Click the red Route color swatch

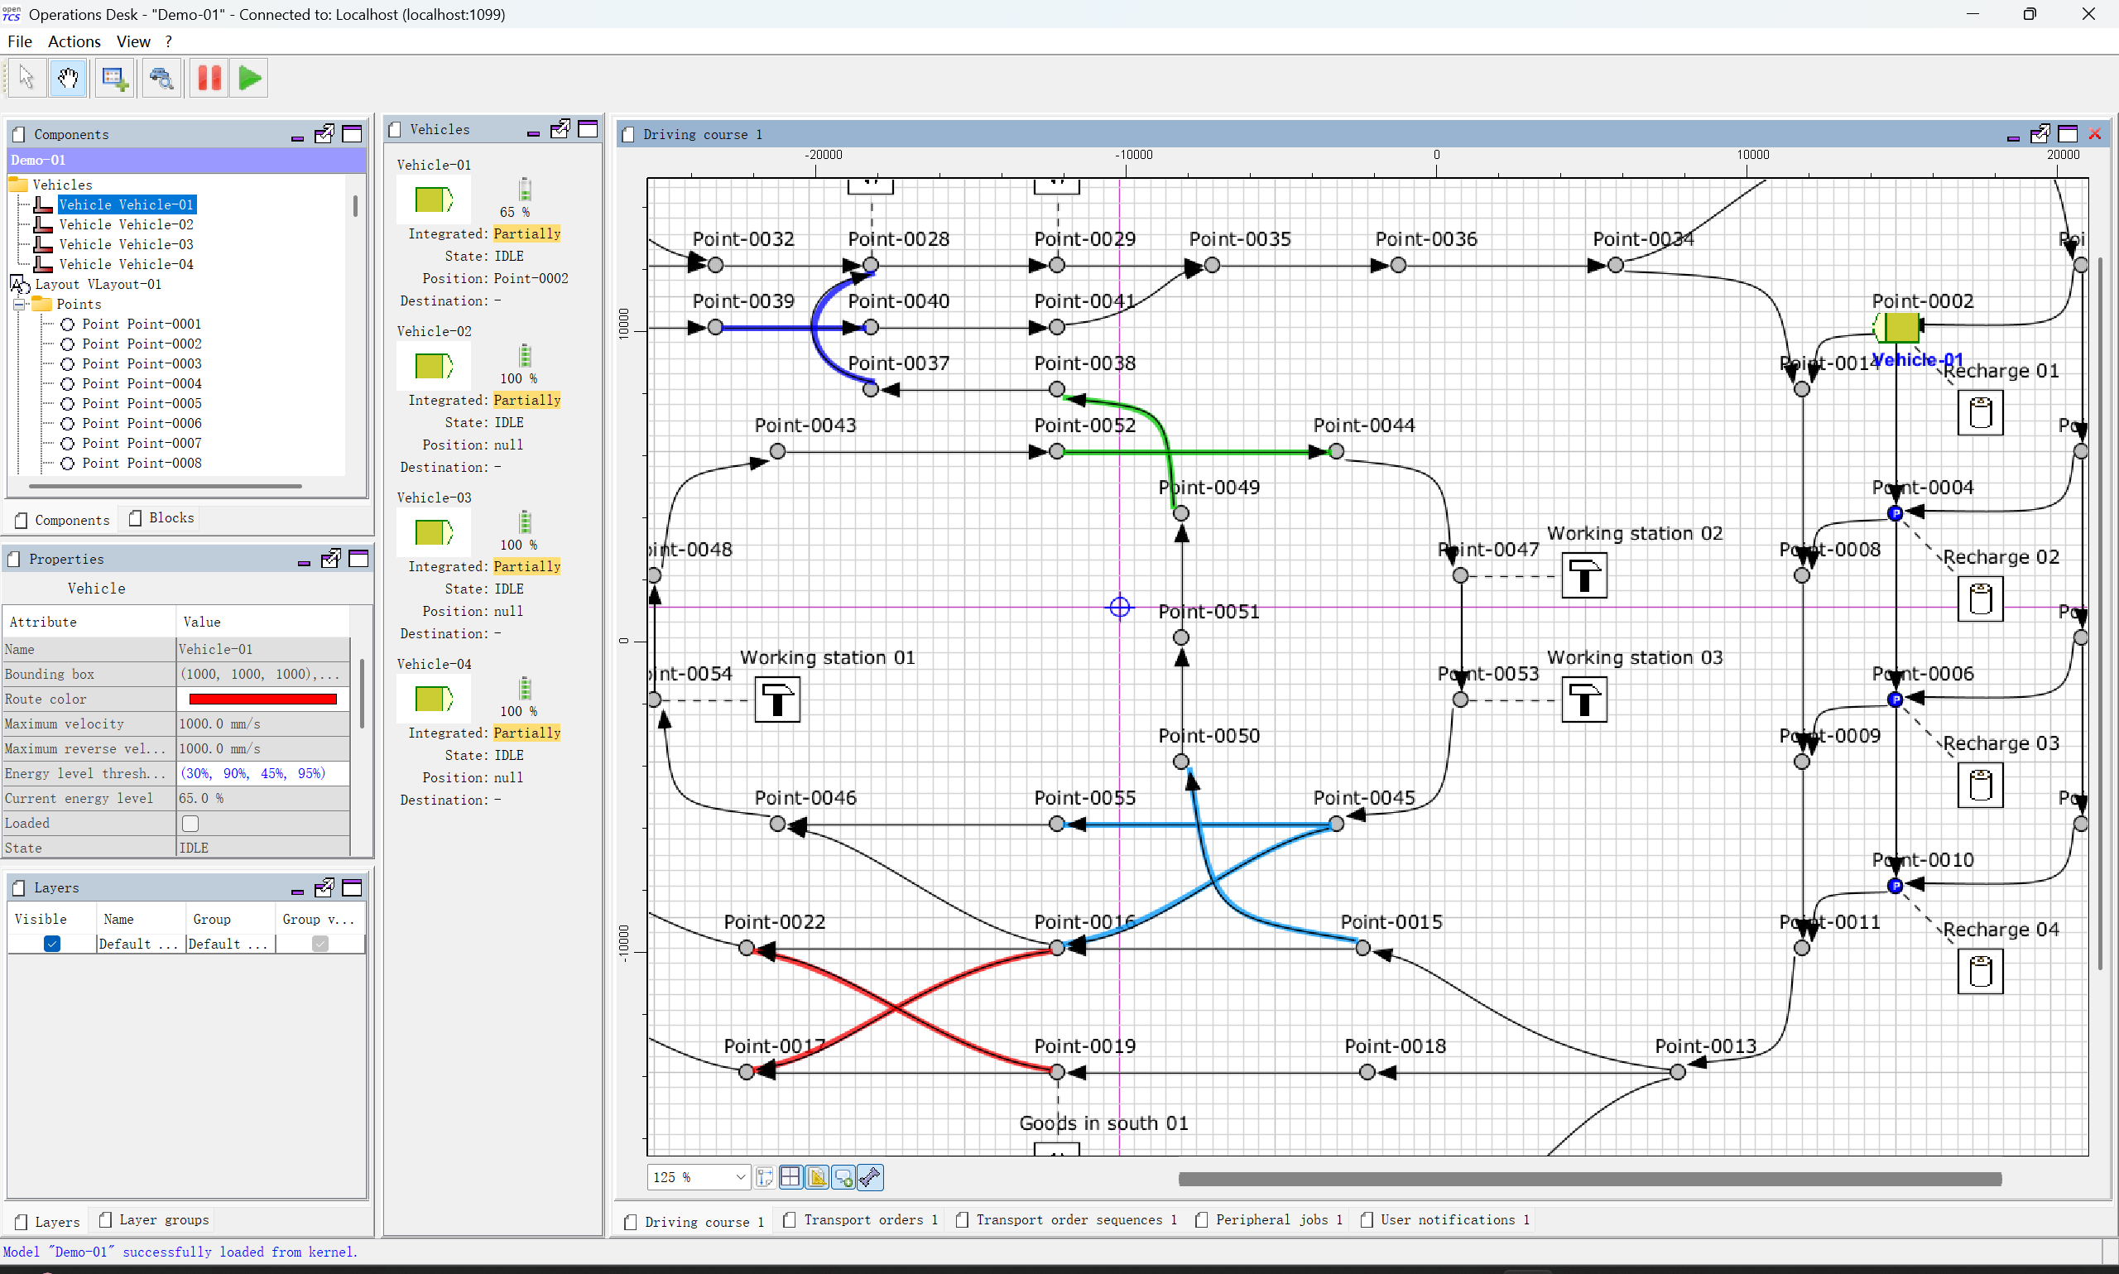262,699
